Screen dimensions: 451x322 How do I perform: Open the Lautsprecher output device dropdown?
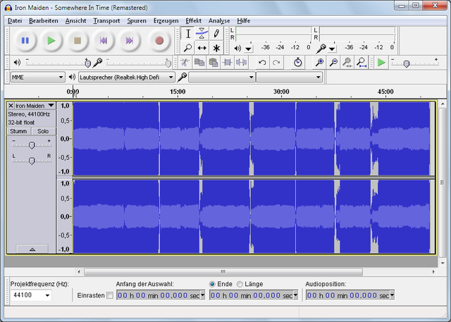pos(126,77)
